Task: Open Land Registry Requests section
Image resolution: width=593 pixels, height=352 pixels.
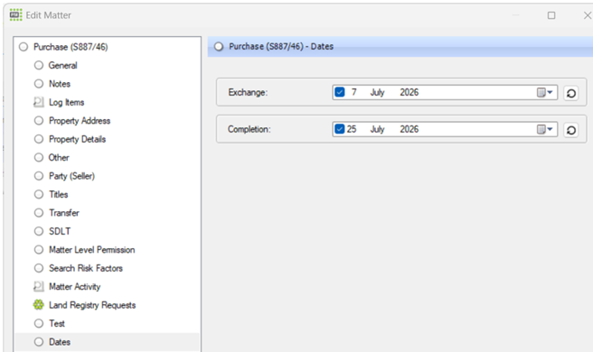Action: [x=92, y=305]
